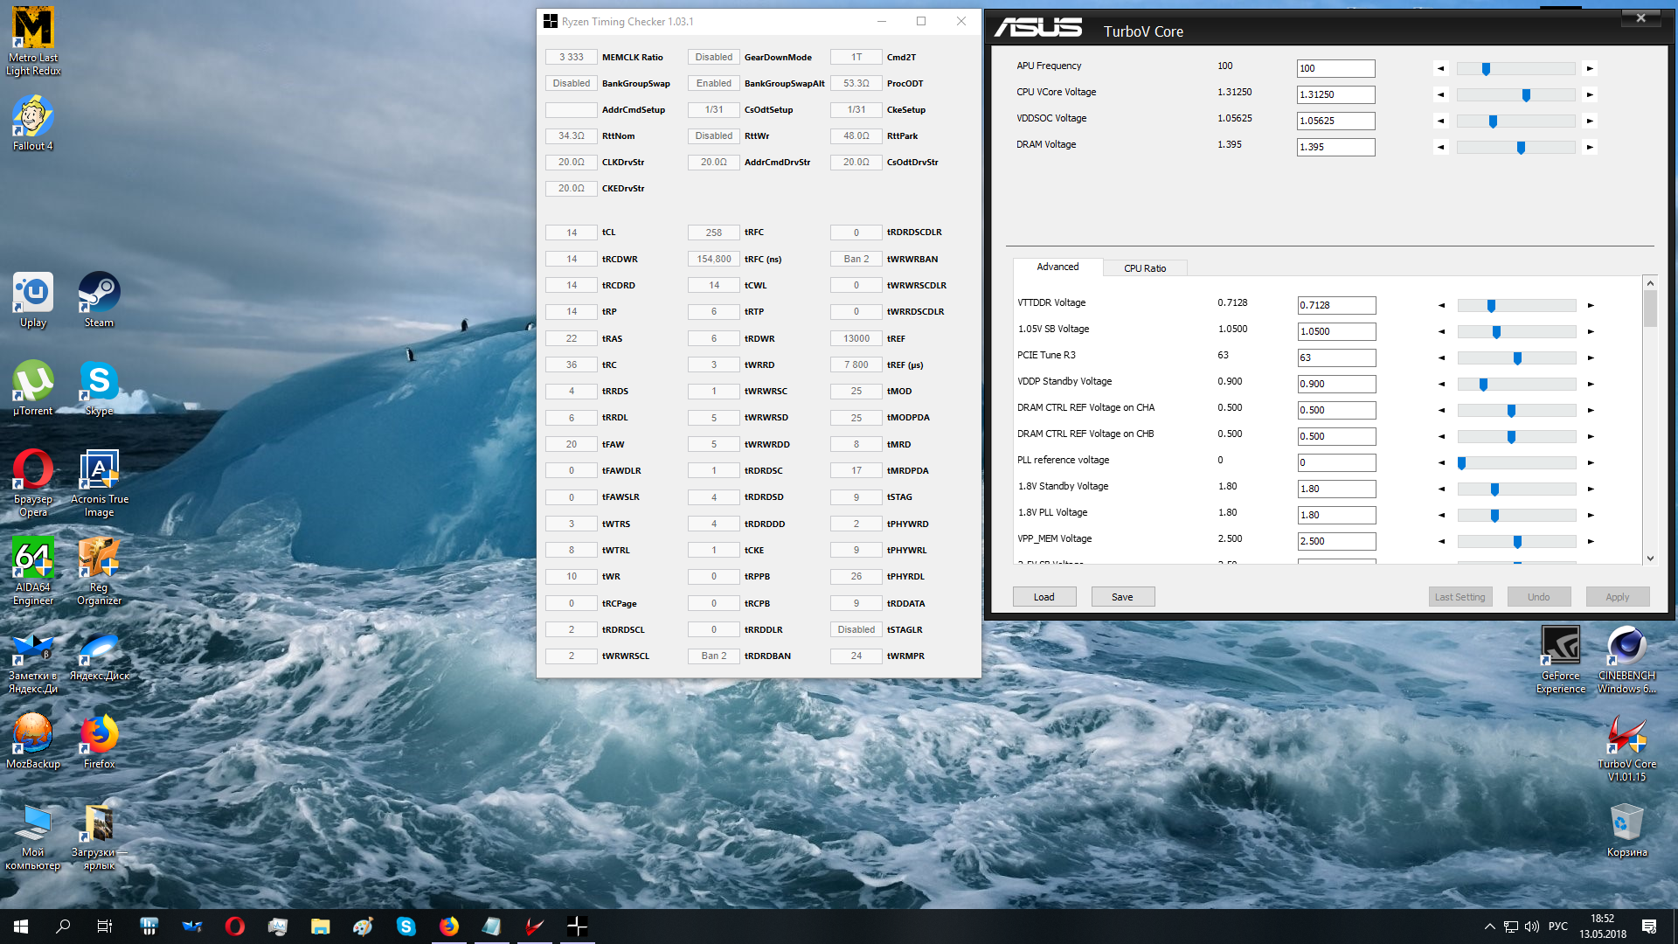Click the Opera icon in the taskbar
Screen dimensions: 1678x944
[234, 927]
